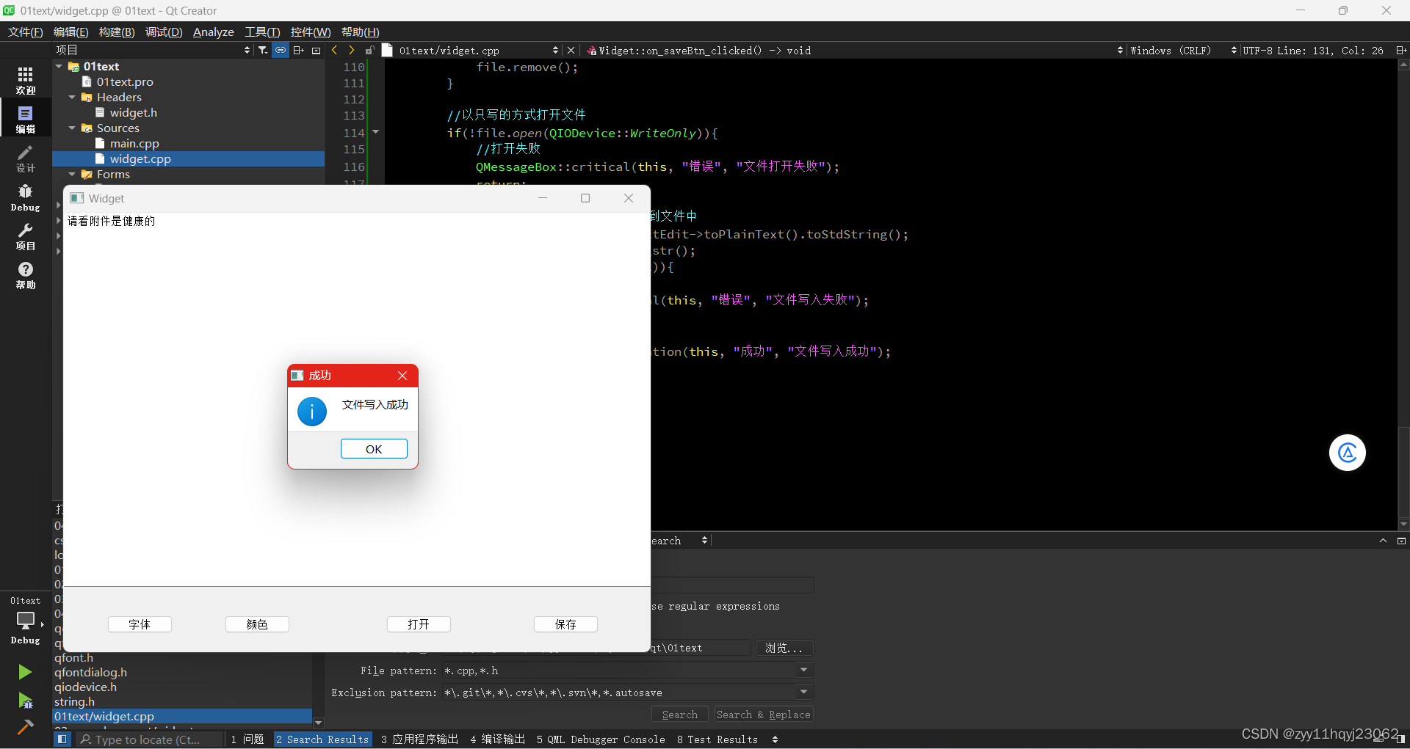Select the 项目 (Projects) mode icon
The height and width of the screenshot is (749, 1410).
pyautogui.click(x=25, y=235)
